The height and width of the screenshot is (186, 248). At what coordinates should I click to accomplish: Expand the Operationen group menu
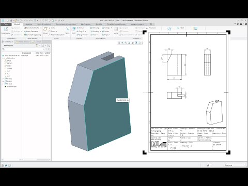click(x=11, y=38)
